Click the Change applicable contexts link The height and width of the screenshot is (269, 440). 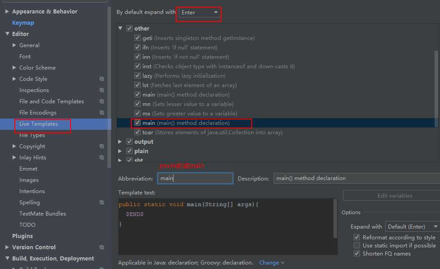pos(271,263)
